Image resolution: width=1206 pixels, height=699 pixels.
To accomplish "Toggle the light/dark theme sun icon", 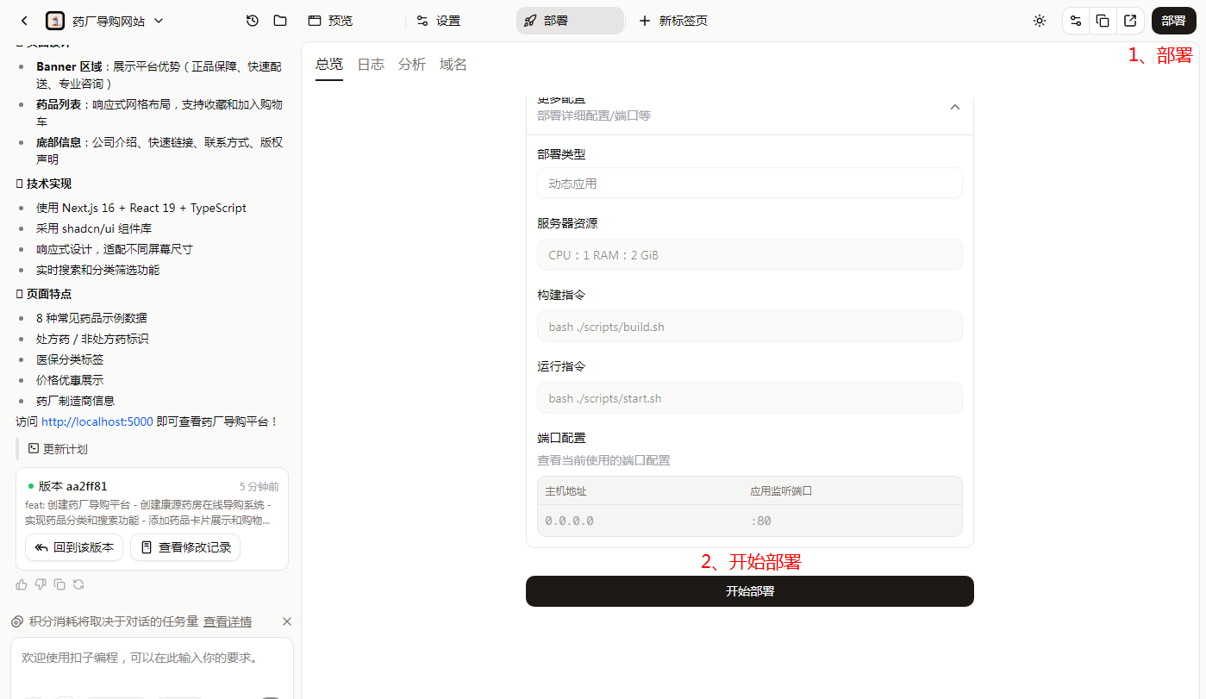I will [1040, 21].
